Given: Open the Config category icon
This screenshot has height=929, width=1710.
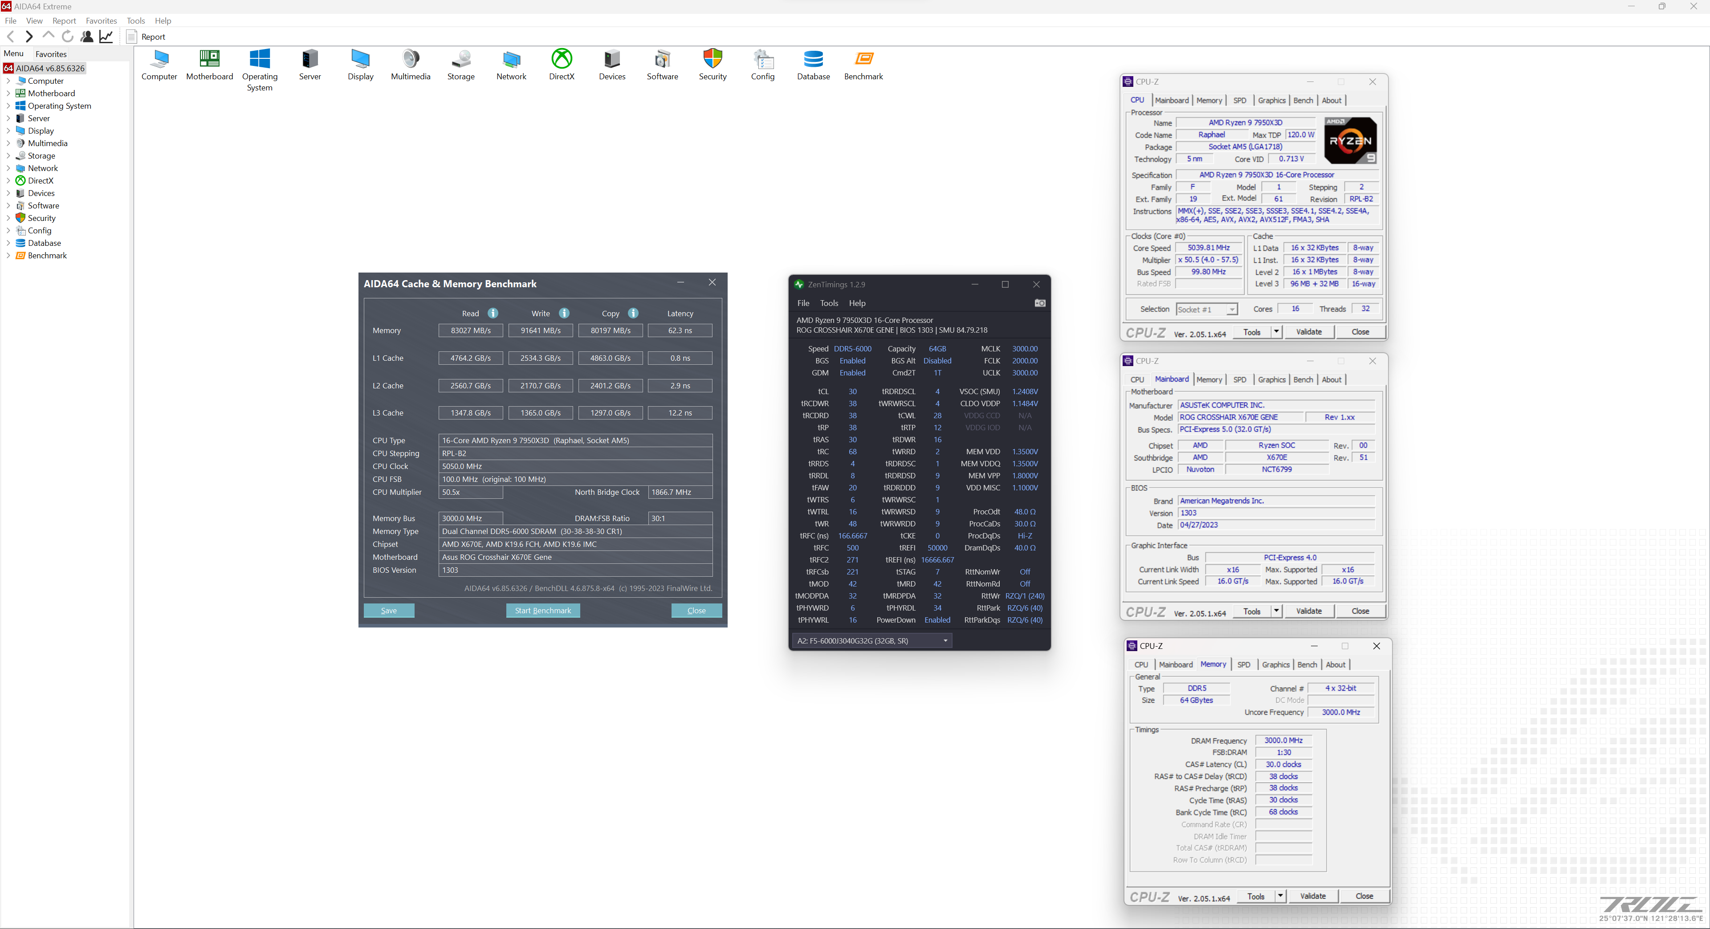Looking at the screenshot, I should pos(763,65).
